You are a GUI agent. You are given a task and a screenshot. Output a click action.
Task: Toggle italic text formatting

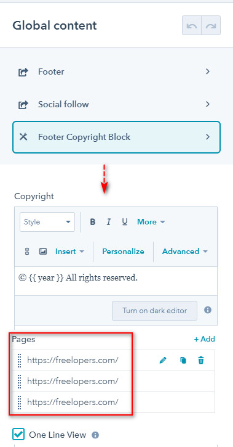click(x=108, y=222)
